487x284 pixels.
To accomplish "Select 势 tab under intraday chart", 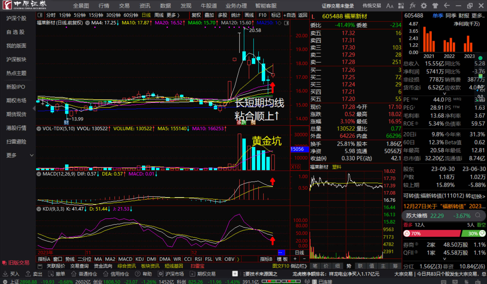I will (349, 266).
